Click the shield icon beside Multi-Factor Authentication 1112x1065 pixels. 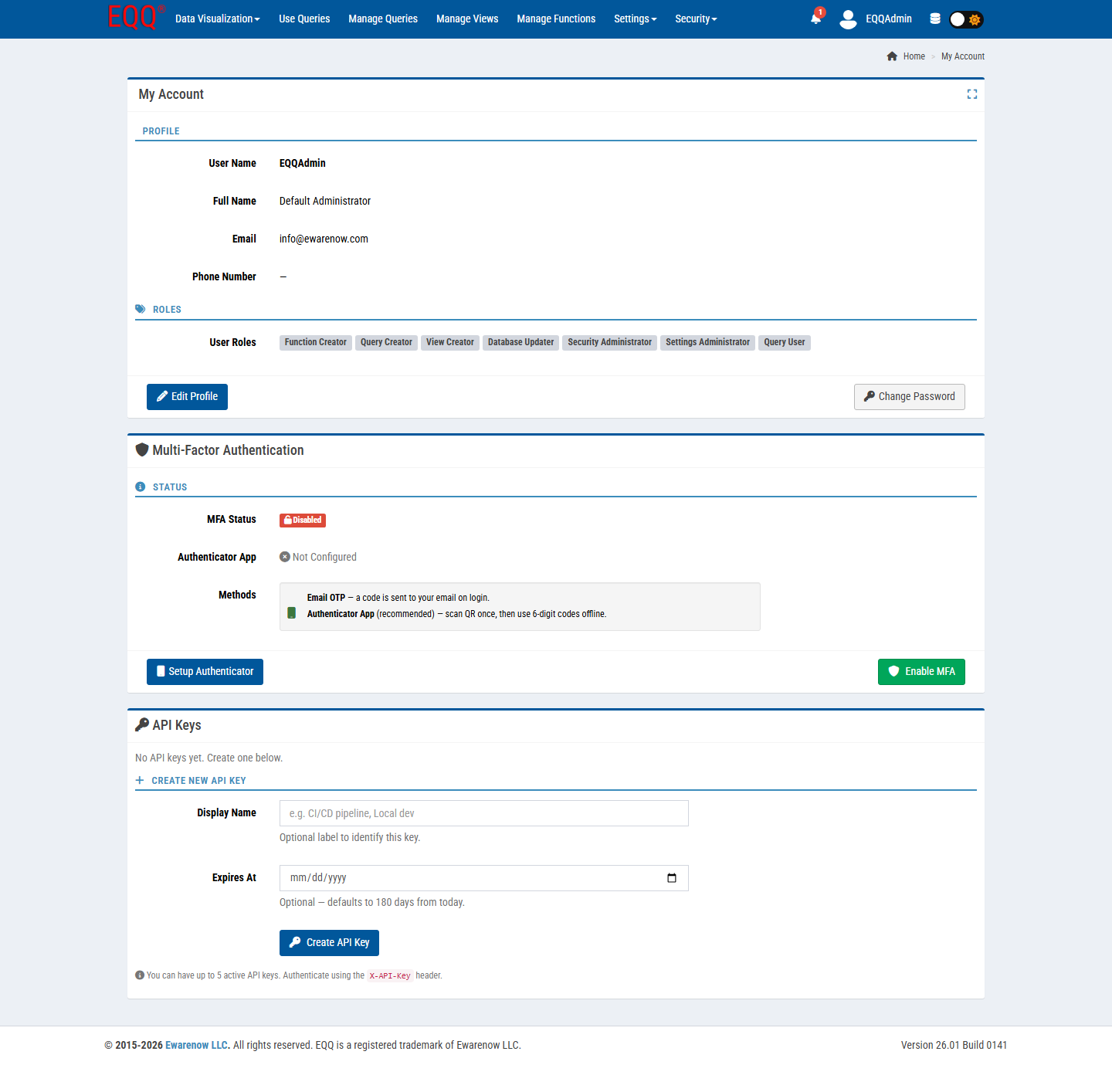click(x=142, y=450)
